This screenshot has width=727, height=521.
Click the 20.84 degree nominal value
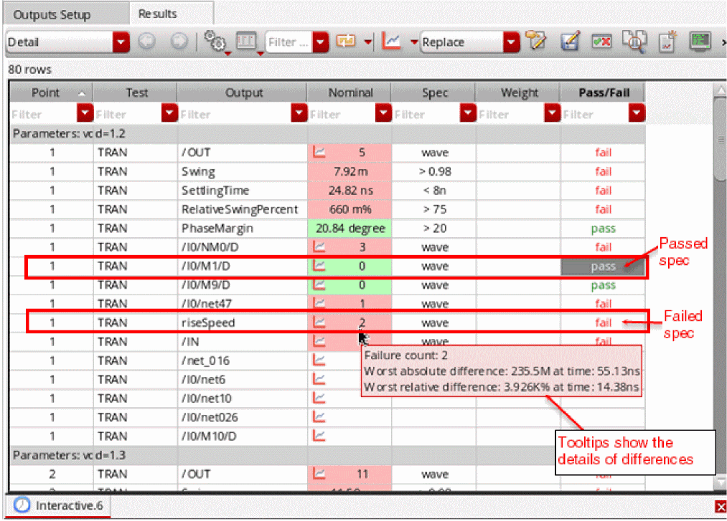point(350,229)
